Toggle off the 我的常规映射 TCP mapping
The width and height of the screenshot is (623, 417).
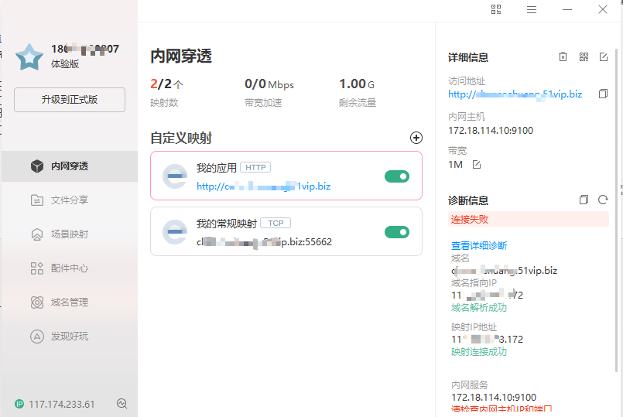(x=397, y=232)
